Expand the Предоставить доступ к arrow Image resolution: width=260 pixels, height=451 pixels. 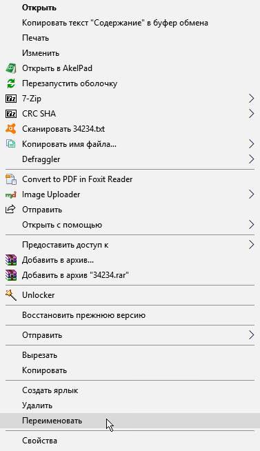(x=251, y=245)
